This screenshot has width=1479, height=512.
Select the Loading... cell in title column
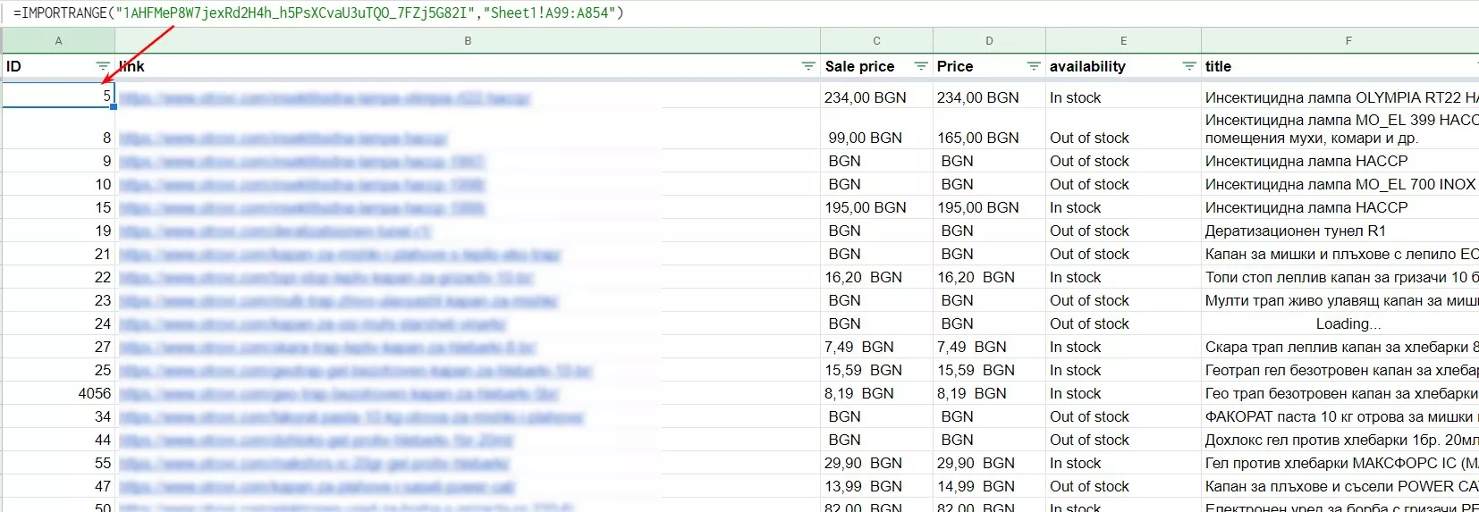point(1348,323)
